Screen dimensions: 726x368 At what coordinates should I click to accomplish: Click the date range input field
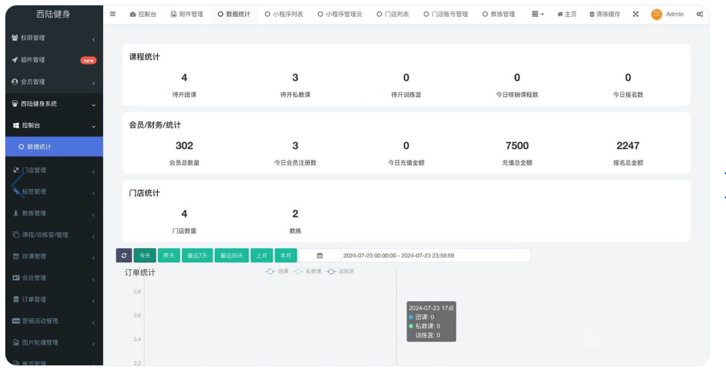click(436, 256)
